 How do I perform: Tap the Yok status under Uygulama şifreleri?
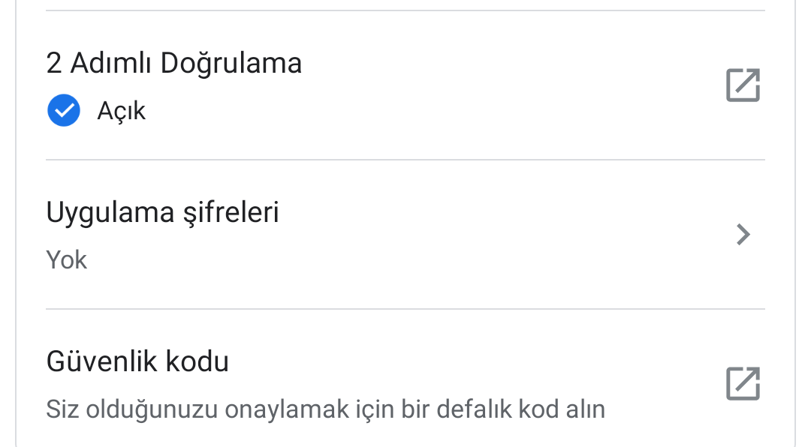tap(66, 259)
